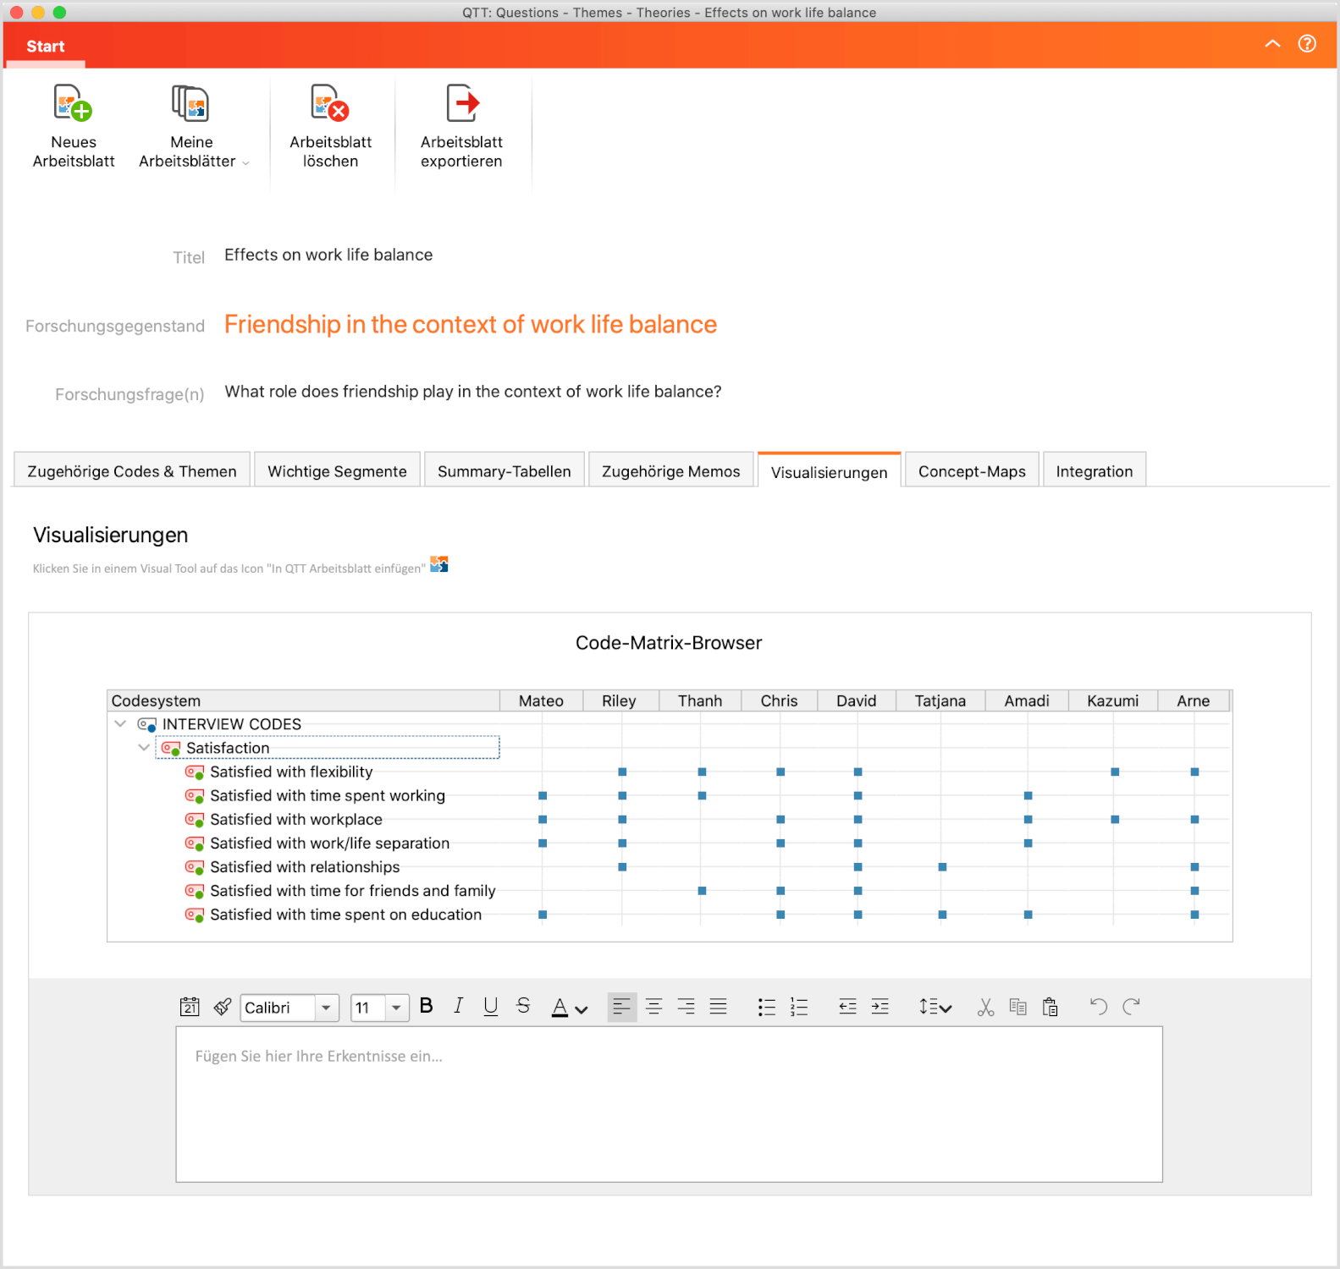Select the Start ribbon tab

click(46, 47)
